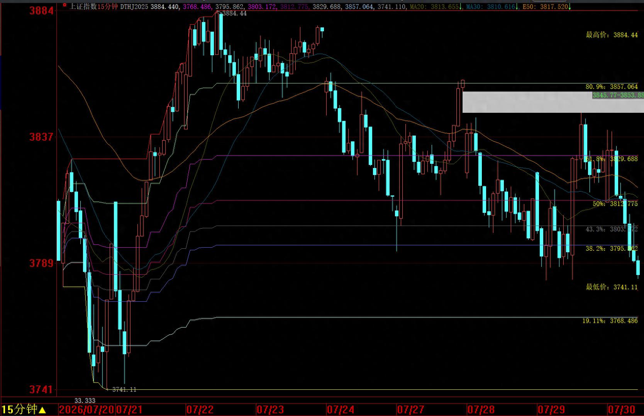Click the 3837 price axis label
Screen dimensions: 644x416
42,137
